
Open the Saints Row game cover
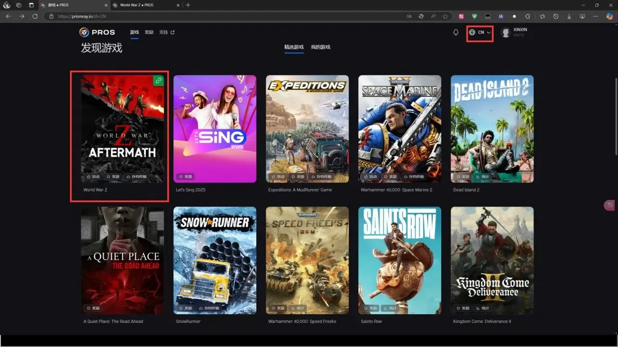pos(400,261)
